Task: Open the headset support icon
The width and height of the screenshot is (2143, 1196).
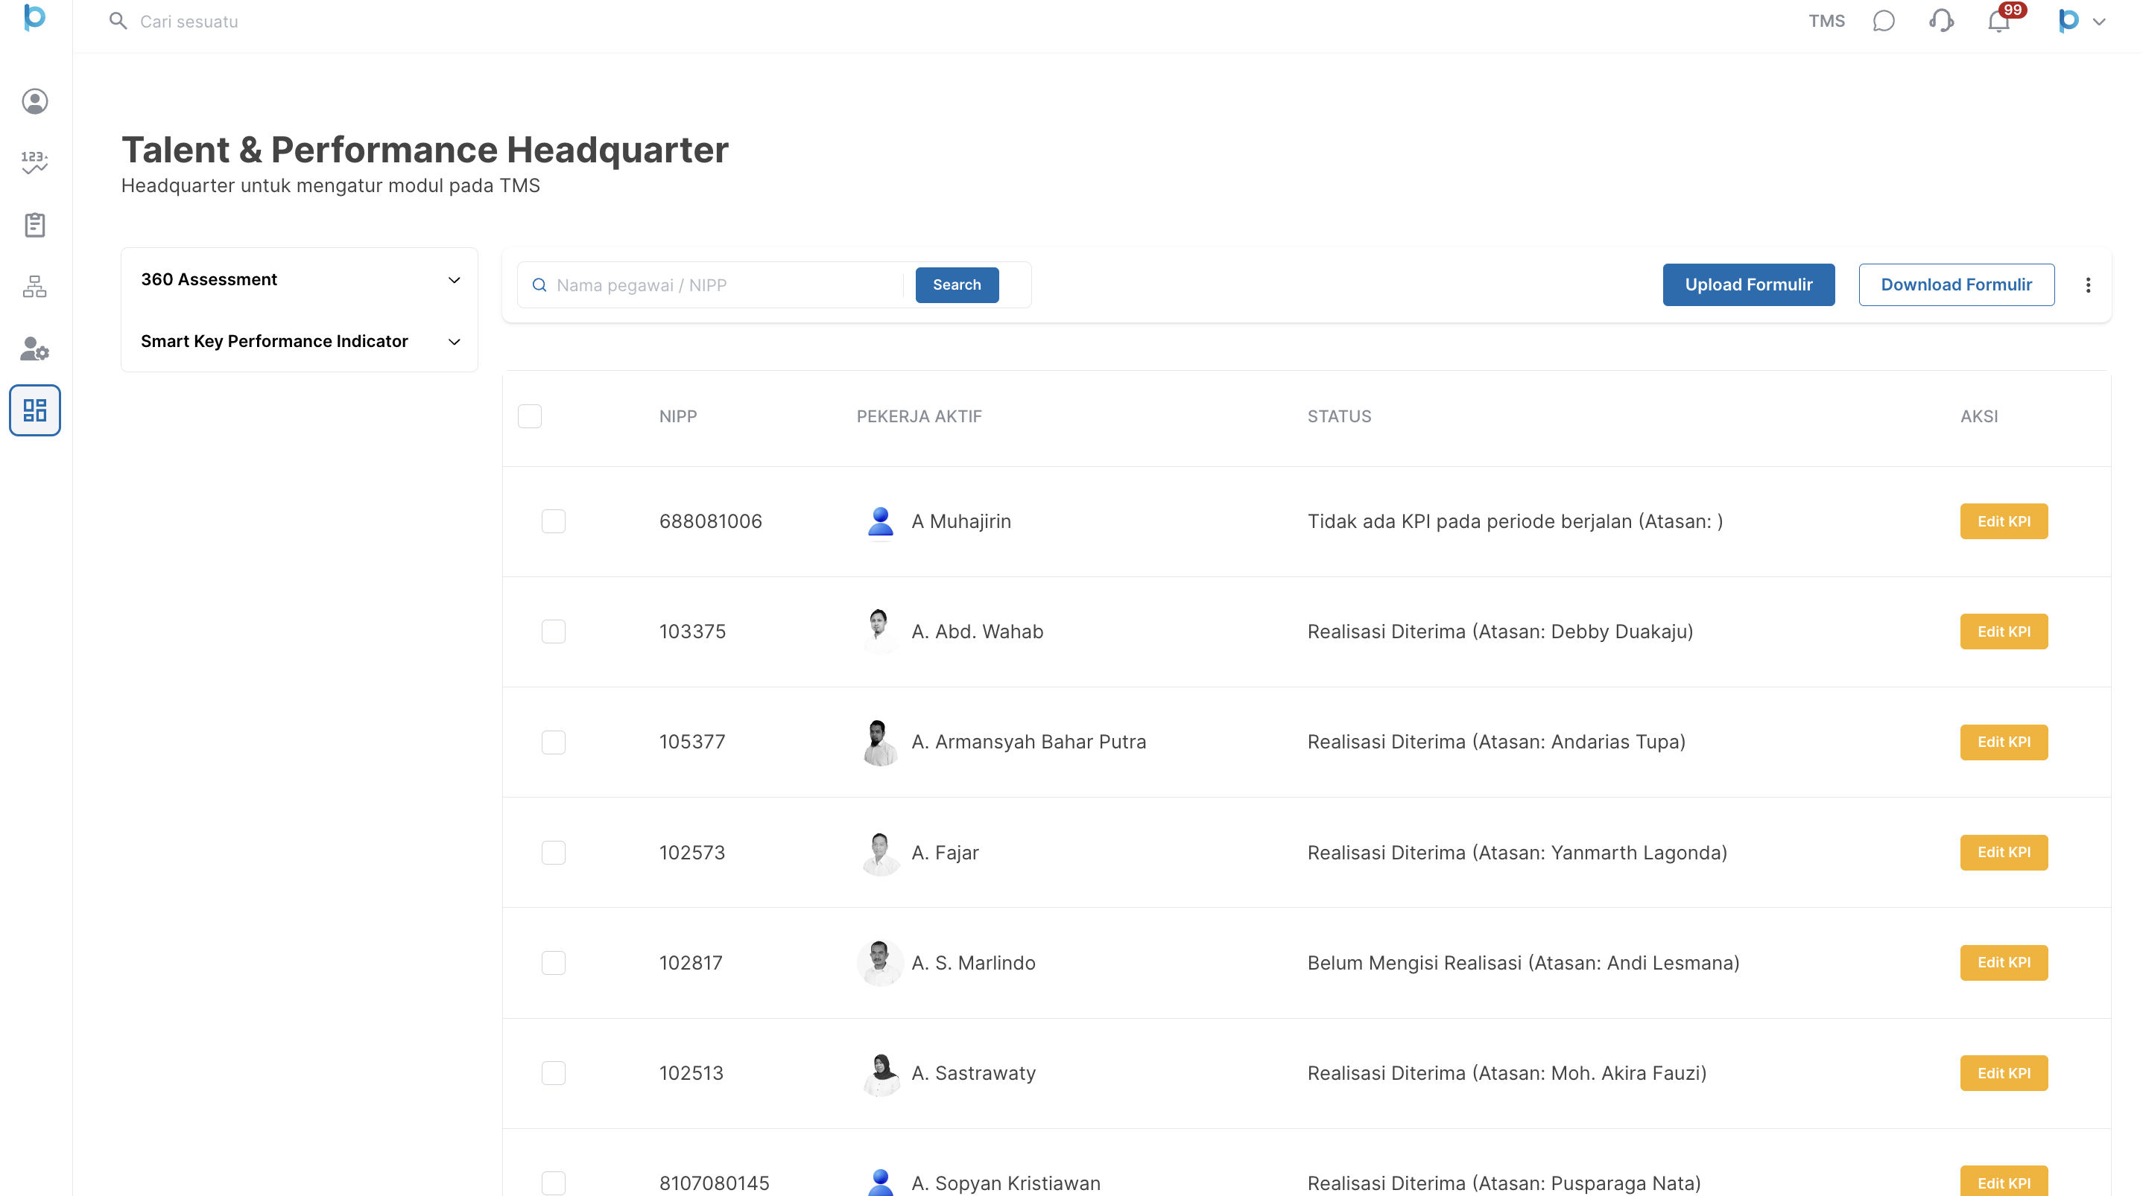Action: click(x=1941, y=21)
